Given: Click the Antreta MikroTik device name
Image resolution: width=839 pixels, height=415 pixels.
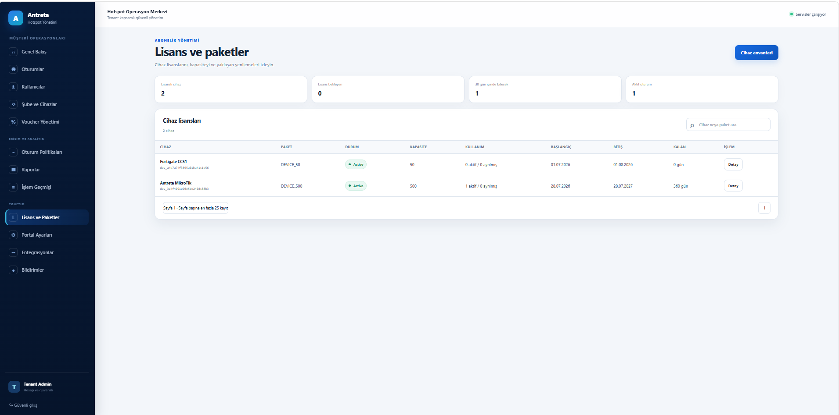Looking at the screenshot, I should point(176,183).
